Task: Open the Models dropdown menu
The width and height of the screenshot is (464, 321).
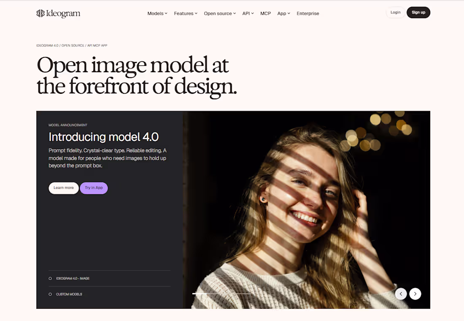Action: point(157,14)
